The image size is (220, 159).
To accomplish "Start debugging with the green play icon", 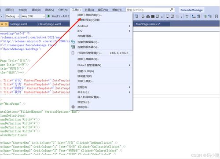I will [49, 16].
